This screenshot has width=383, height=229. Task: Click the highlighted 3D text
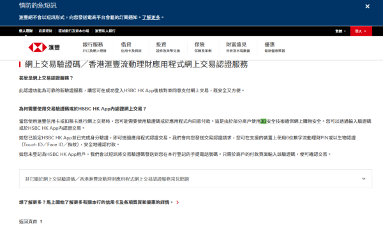click(263, 121)
